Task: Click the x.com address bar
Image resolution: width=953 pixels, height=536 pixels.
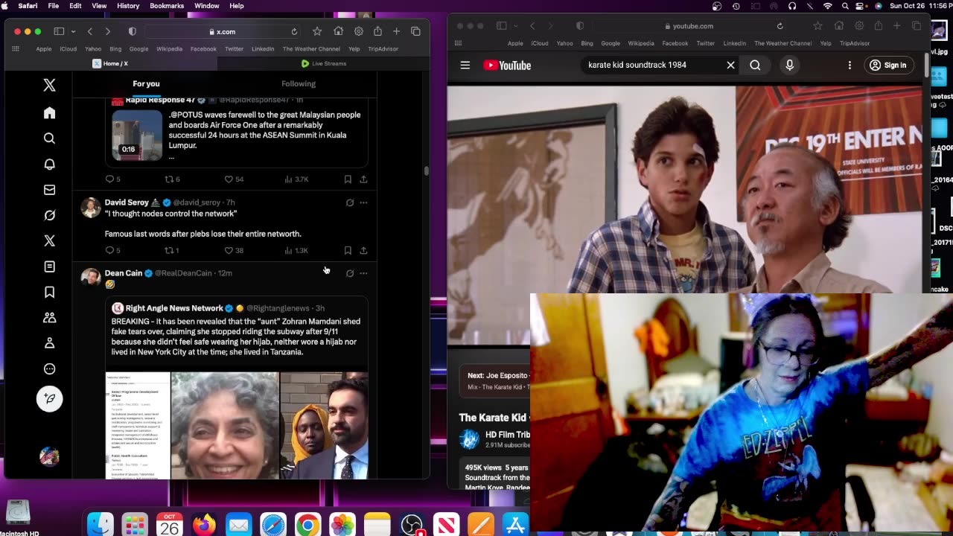Action: click(x=223, y=32)
